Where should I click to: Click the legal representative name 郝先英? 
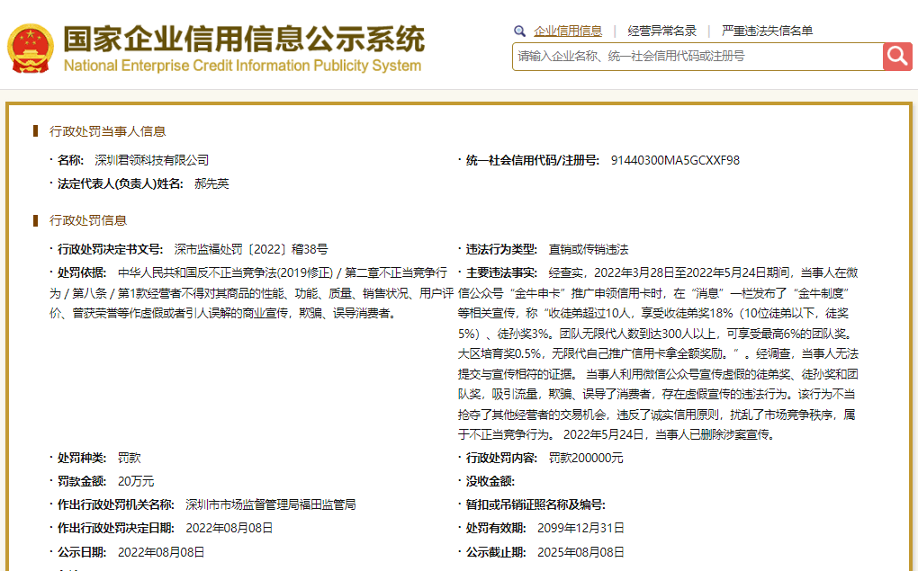[x=211, y=183]
